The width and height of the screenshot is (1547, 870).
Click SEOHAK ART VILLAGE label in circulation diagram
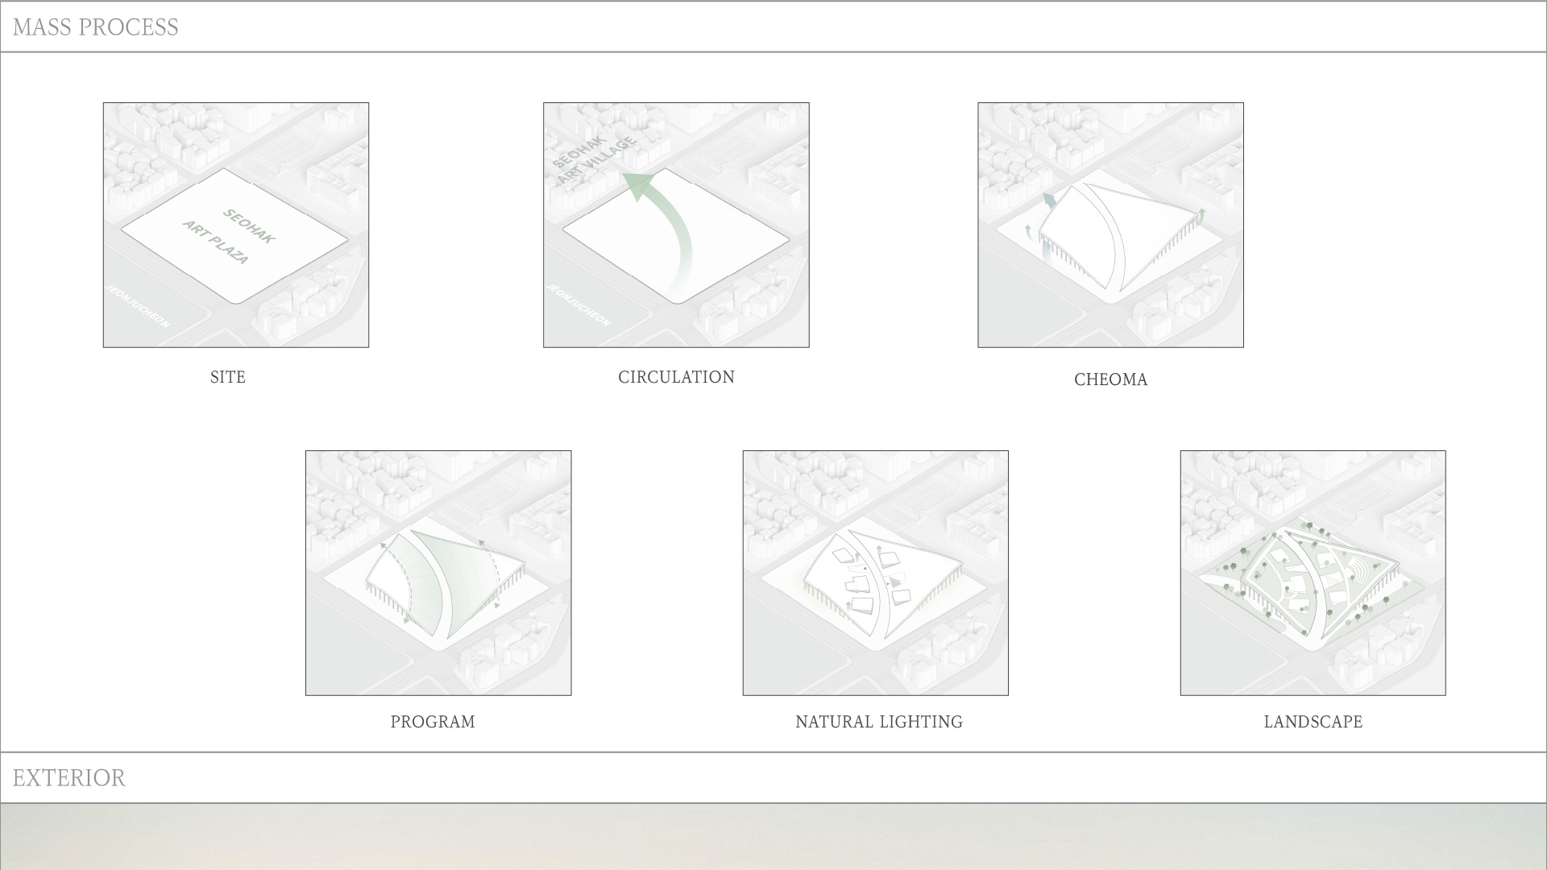[595, 159]
